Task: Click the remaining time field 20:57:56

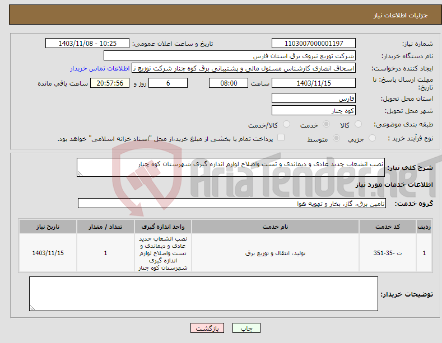Action: click(110, 83)
